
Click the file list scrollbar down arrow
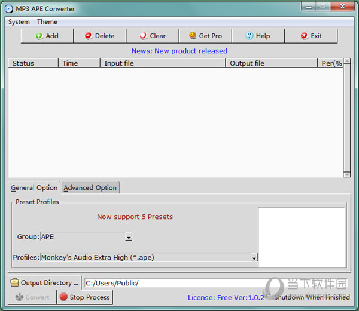point(347,174)
